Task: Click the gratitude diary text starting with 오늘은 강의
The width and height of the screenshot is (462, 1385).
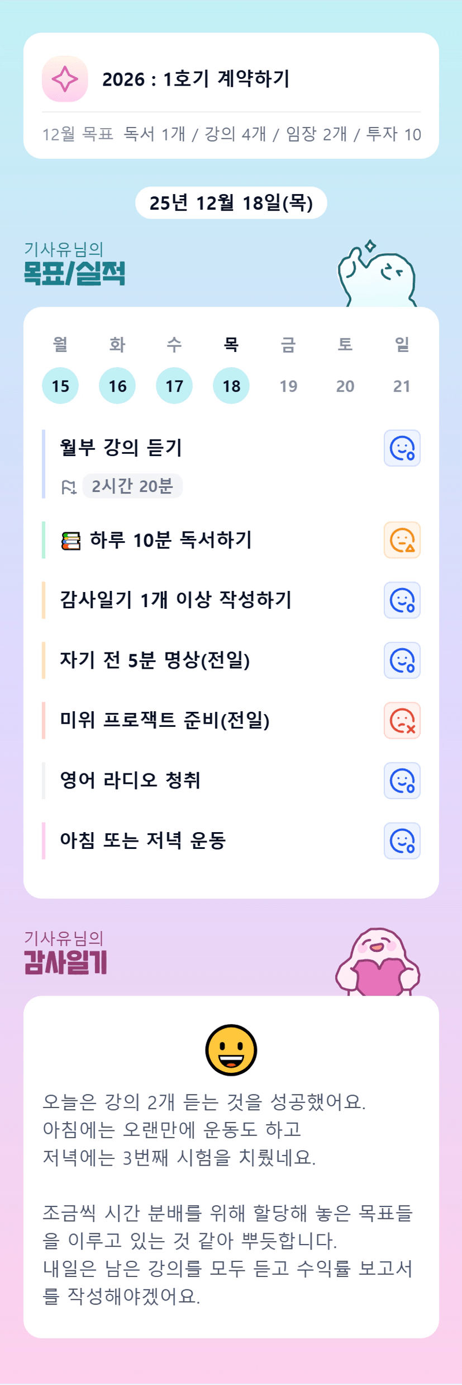Action: [204, 1102]
